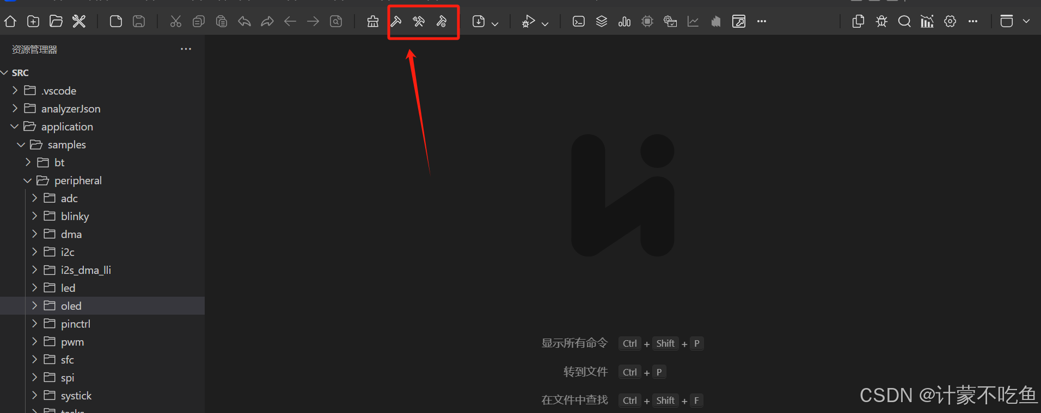Click the 资源管理器 panel title
1041x413 pixels.
tap(34, 49)
